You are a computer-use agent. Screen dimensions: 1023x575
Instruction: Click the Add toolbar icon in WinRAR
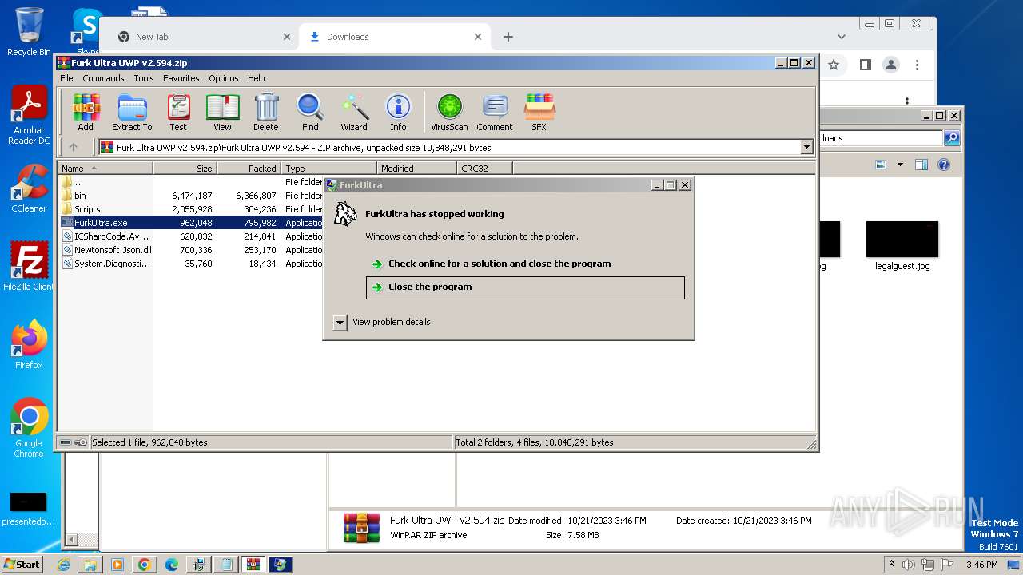click(86, 112)
